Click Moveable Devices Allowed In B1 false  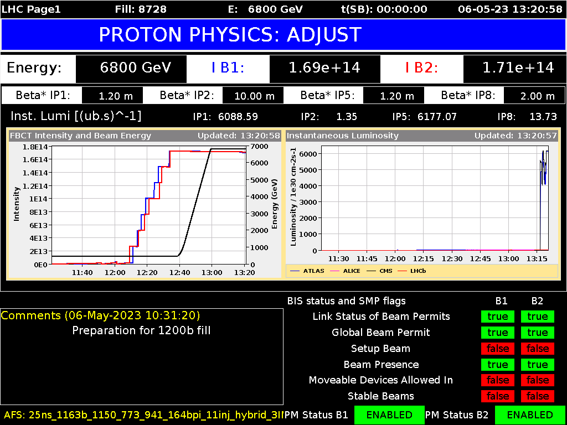498,380
